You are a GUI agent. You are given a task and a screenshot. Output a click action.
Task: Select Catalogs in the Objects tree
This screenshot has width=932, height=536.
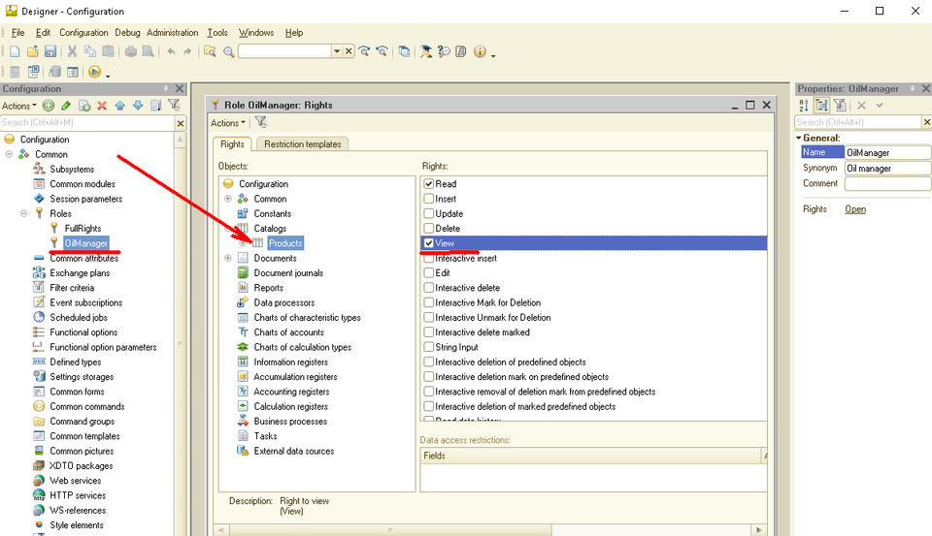pyautogui.click(x=271, y=229)
